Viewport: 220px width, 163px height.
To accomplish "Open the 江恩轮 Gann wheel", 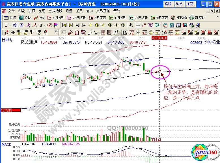I will pos(179,18).
